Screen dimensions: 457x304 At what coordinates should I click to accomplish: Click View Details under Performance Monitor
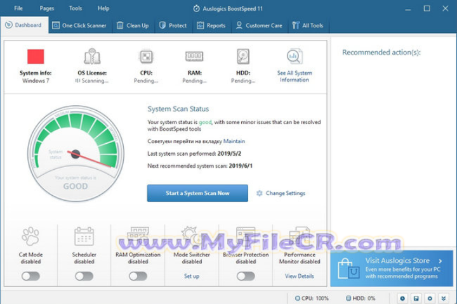[x=300, y=276]
